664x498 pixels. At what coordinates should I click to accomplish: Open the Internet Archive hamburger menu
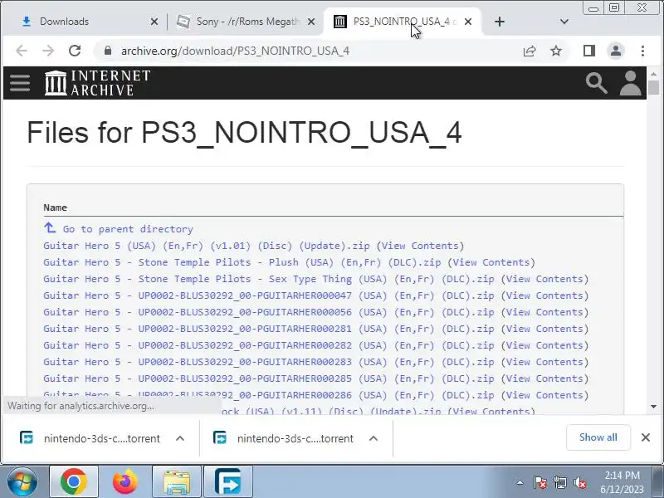pyautogui.click(x=20, y=83)
